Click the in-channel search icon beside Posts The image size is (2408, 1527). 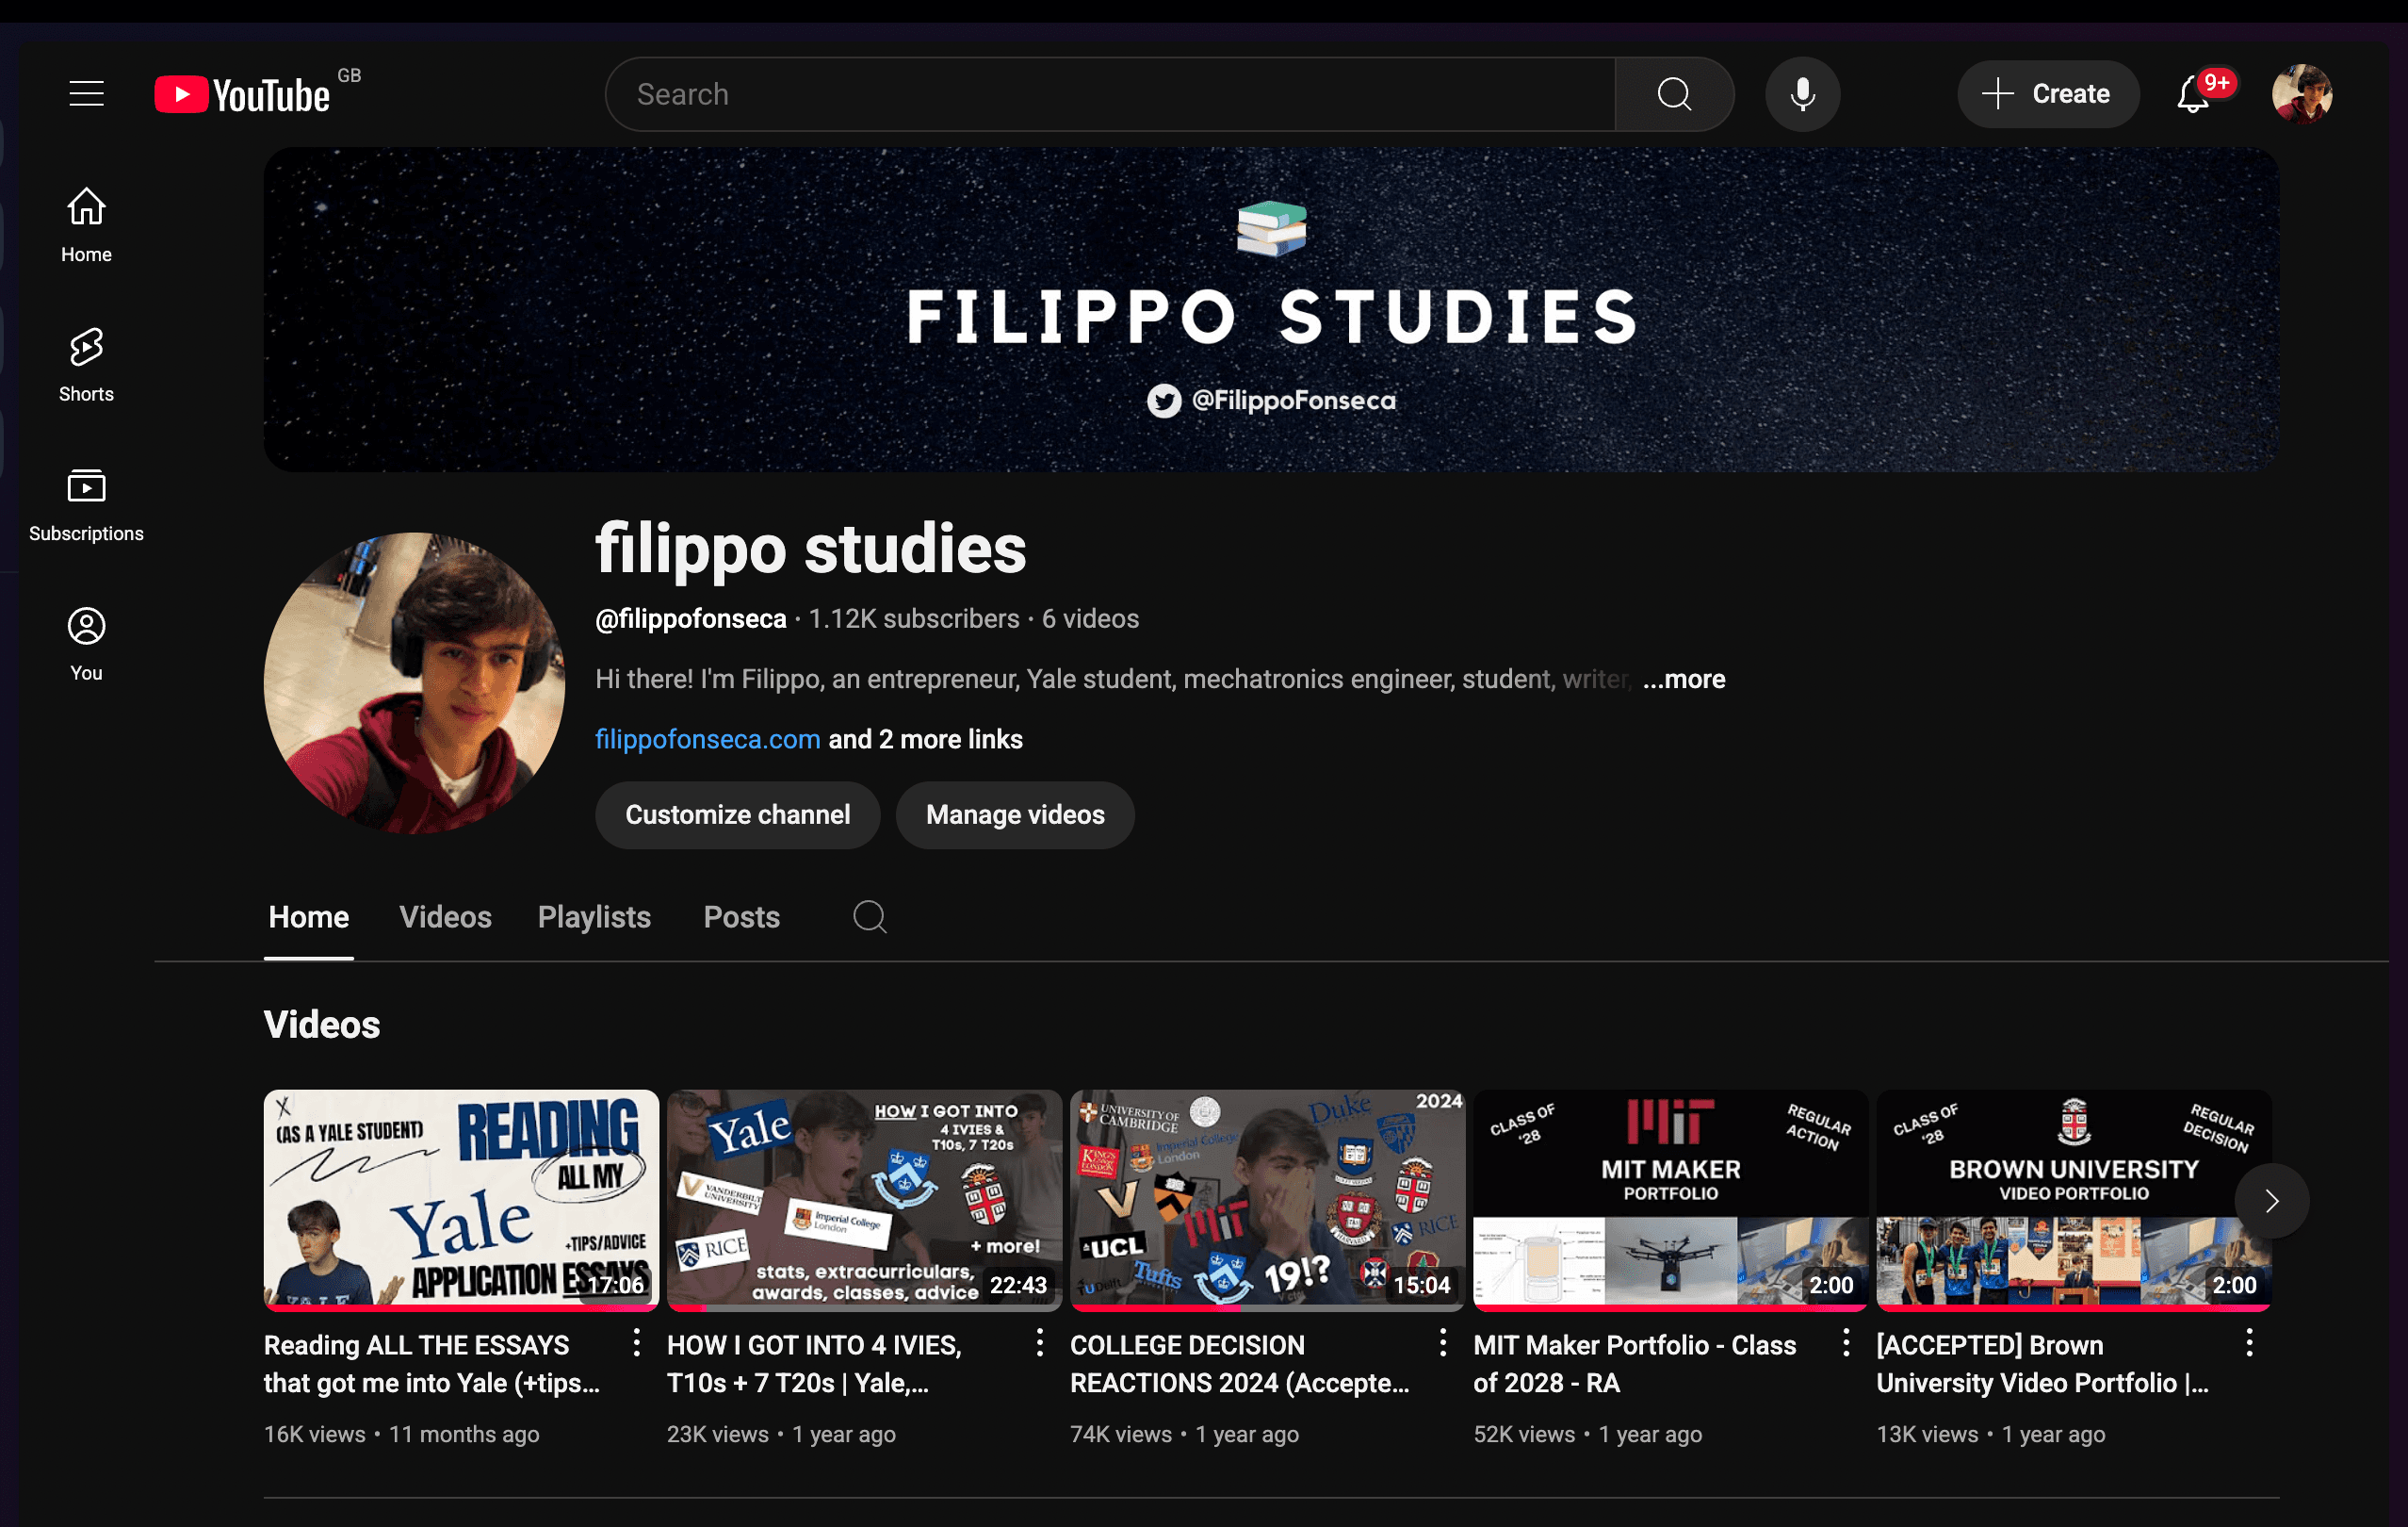pyautogui.click(x=869, y=916)
